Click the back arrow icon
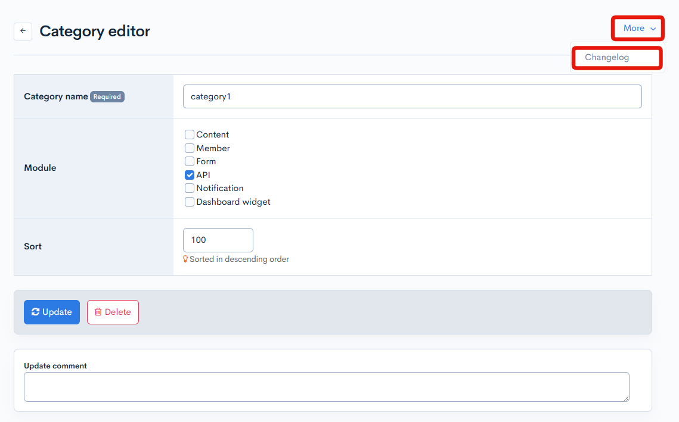The height and width of the screenshot is (422, 679). (x=23, y=32)
